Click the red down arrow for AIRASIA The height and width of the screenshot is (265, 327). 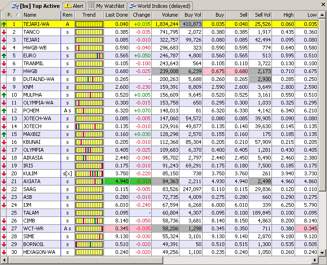coord(4,158)
